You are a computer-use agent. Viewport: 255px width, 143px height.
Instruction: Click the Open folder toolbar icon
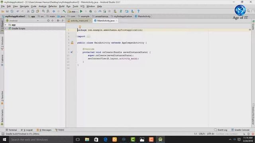pyautogui.click(x=3, y=12)
